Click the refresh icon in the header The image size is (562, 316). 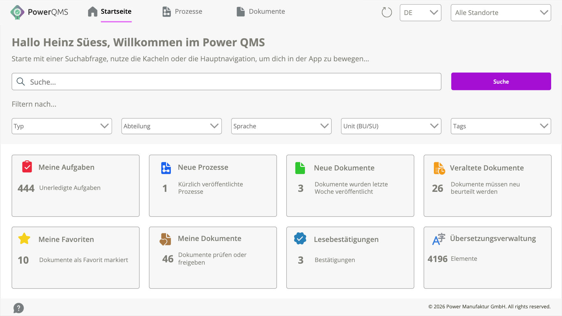386,12
